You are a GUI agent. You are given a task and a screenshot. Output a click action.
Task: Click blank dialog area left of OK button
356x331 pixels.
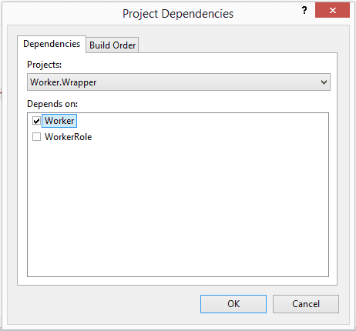click(x=108, y=304)
